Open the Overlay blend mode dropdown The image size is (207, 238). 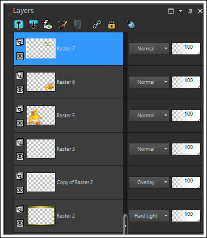[x=149, y=182]
